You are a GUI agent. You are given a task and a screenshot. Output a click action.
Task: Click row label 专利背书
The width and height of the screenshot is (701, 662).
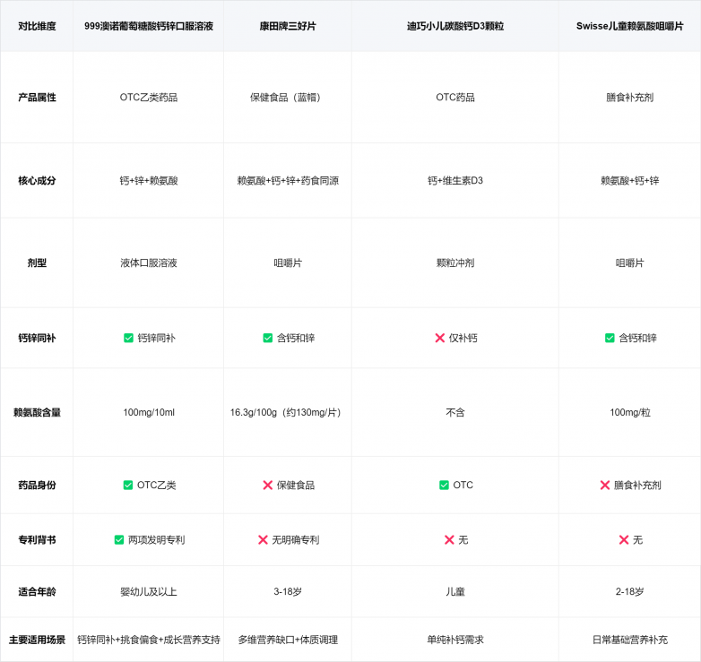point(37,540)
